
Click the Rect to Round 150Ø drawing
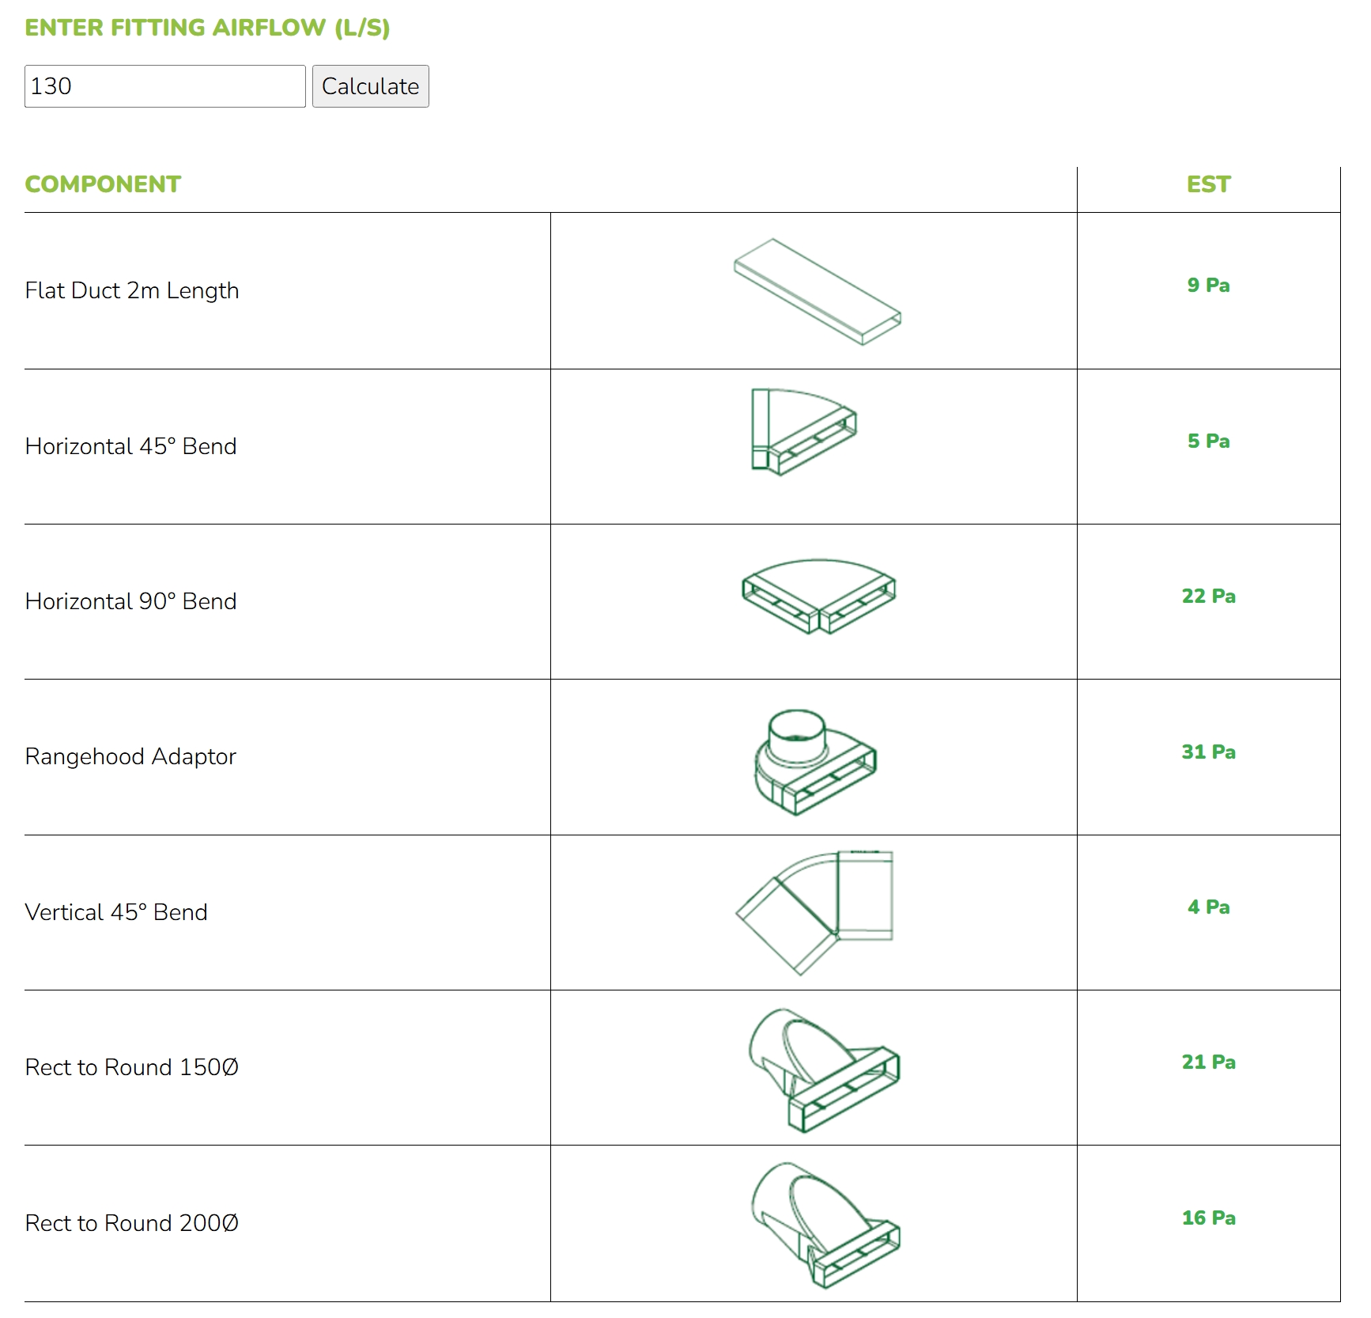point(823,1069)
